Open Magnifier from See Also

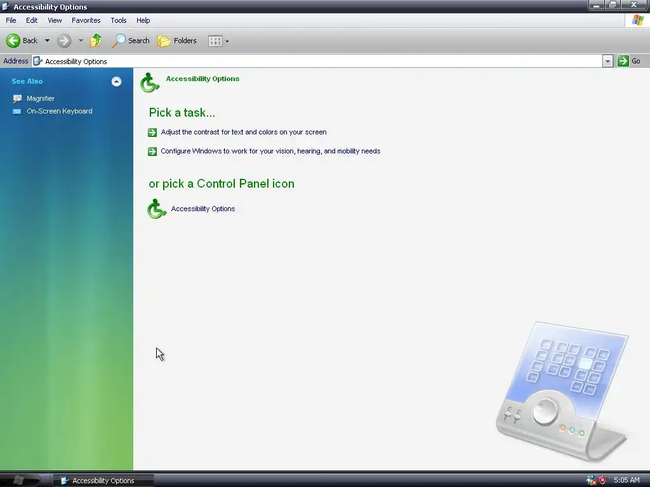pyautogui.click(x=41, y=98)
